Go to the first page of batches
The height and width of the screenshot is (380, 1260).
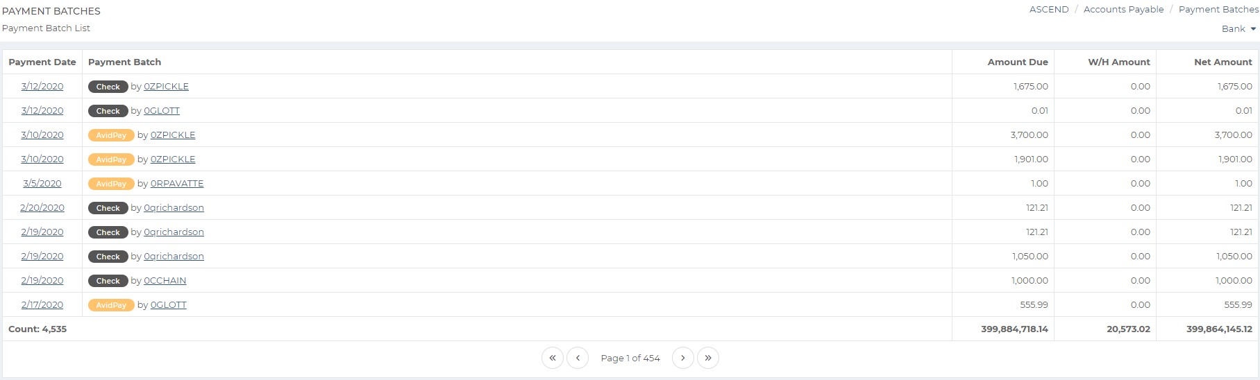(x=553, y=358)
